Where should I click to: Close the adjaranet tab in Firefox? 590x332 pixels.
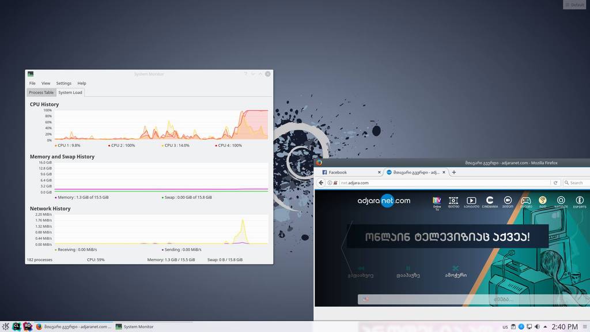click(444, 172)
